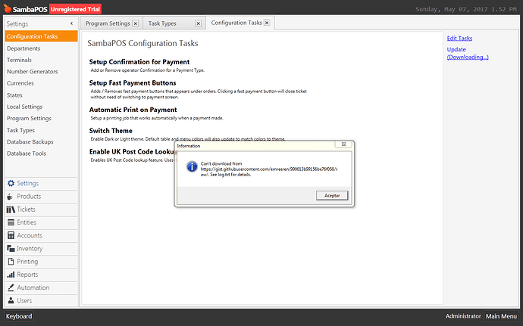Open the Edit Tasks link
The height and width of the screenshot is (326, 523).
point(459,38)
